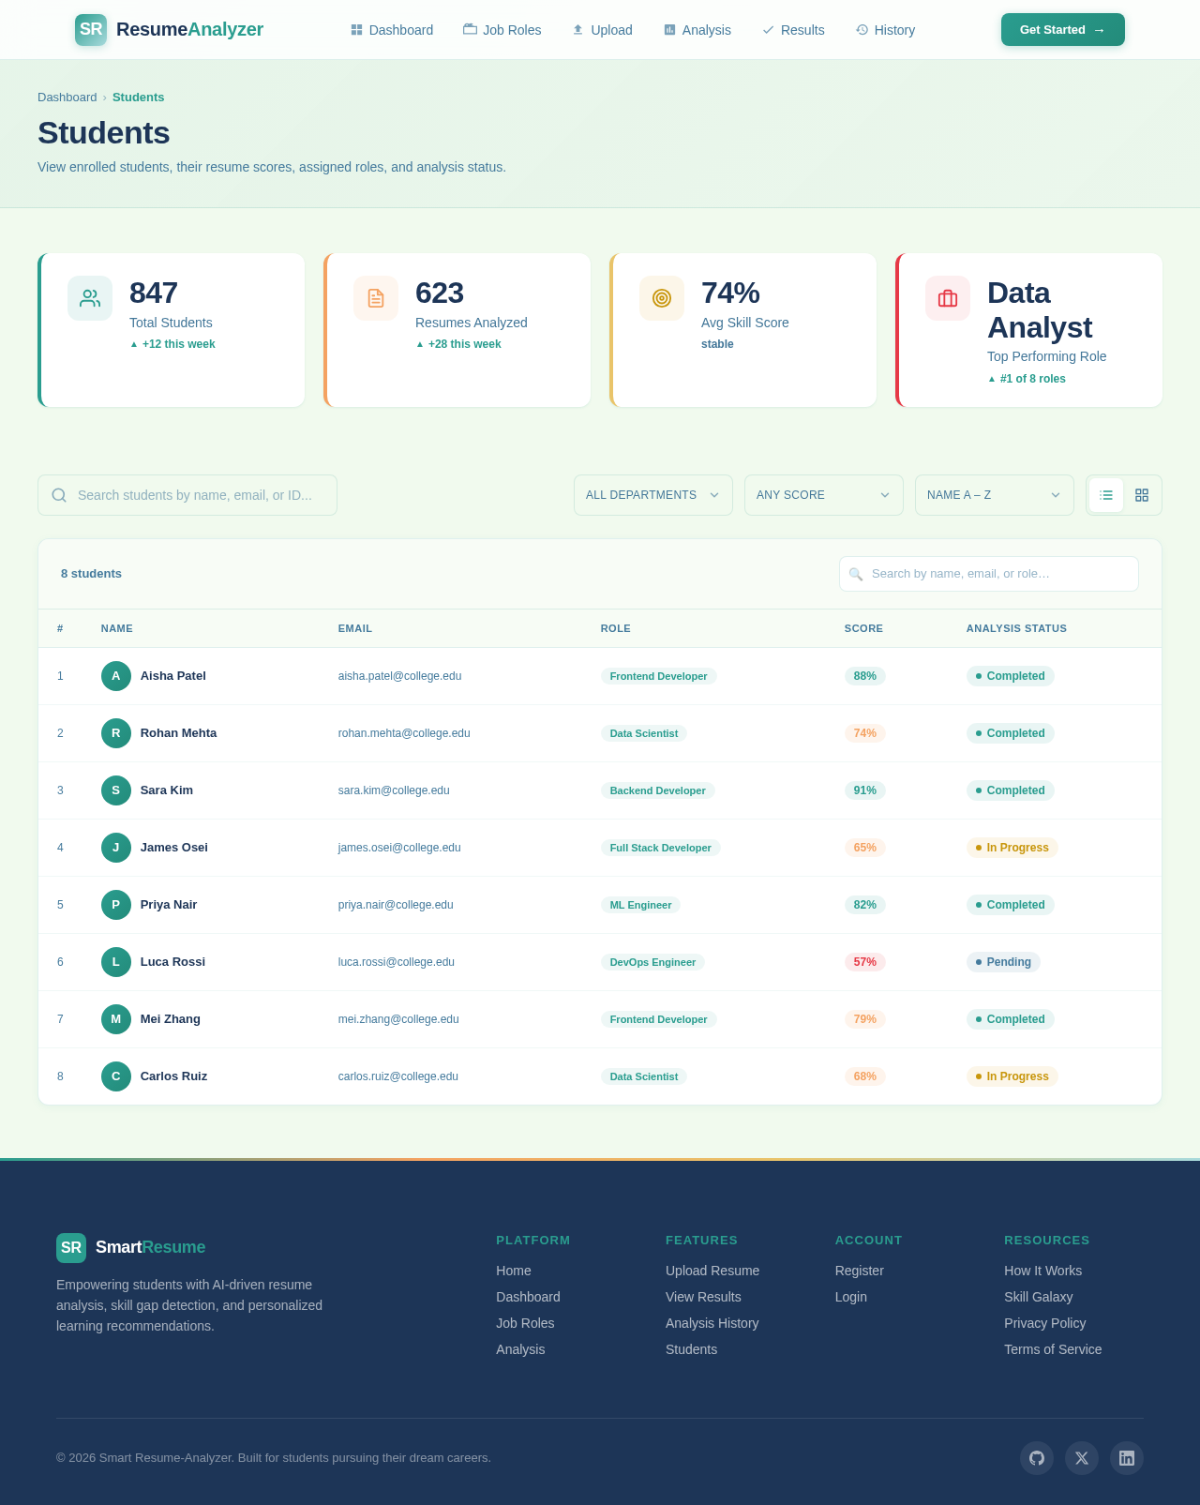Viewport: 1200px width, 1505px height.
Task: Open LinkedIn icon in footer
Action: 1127,1458
